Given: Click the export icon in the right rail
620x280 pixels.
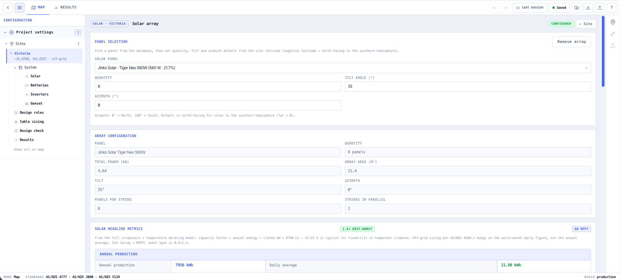Looking at the screenshot, I should pos(613,45).
